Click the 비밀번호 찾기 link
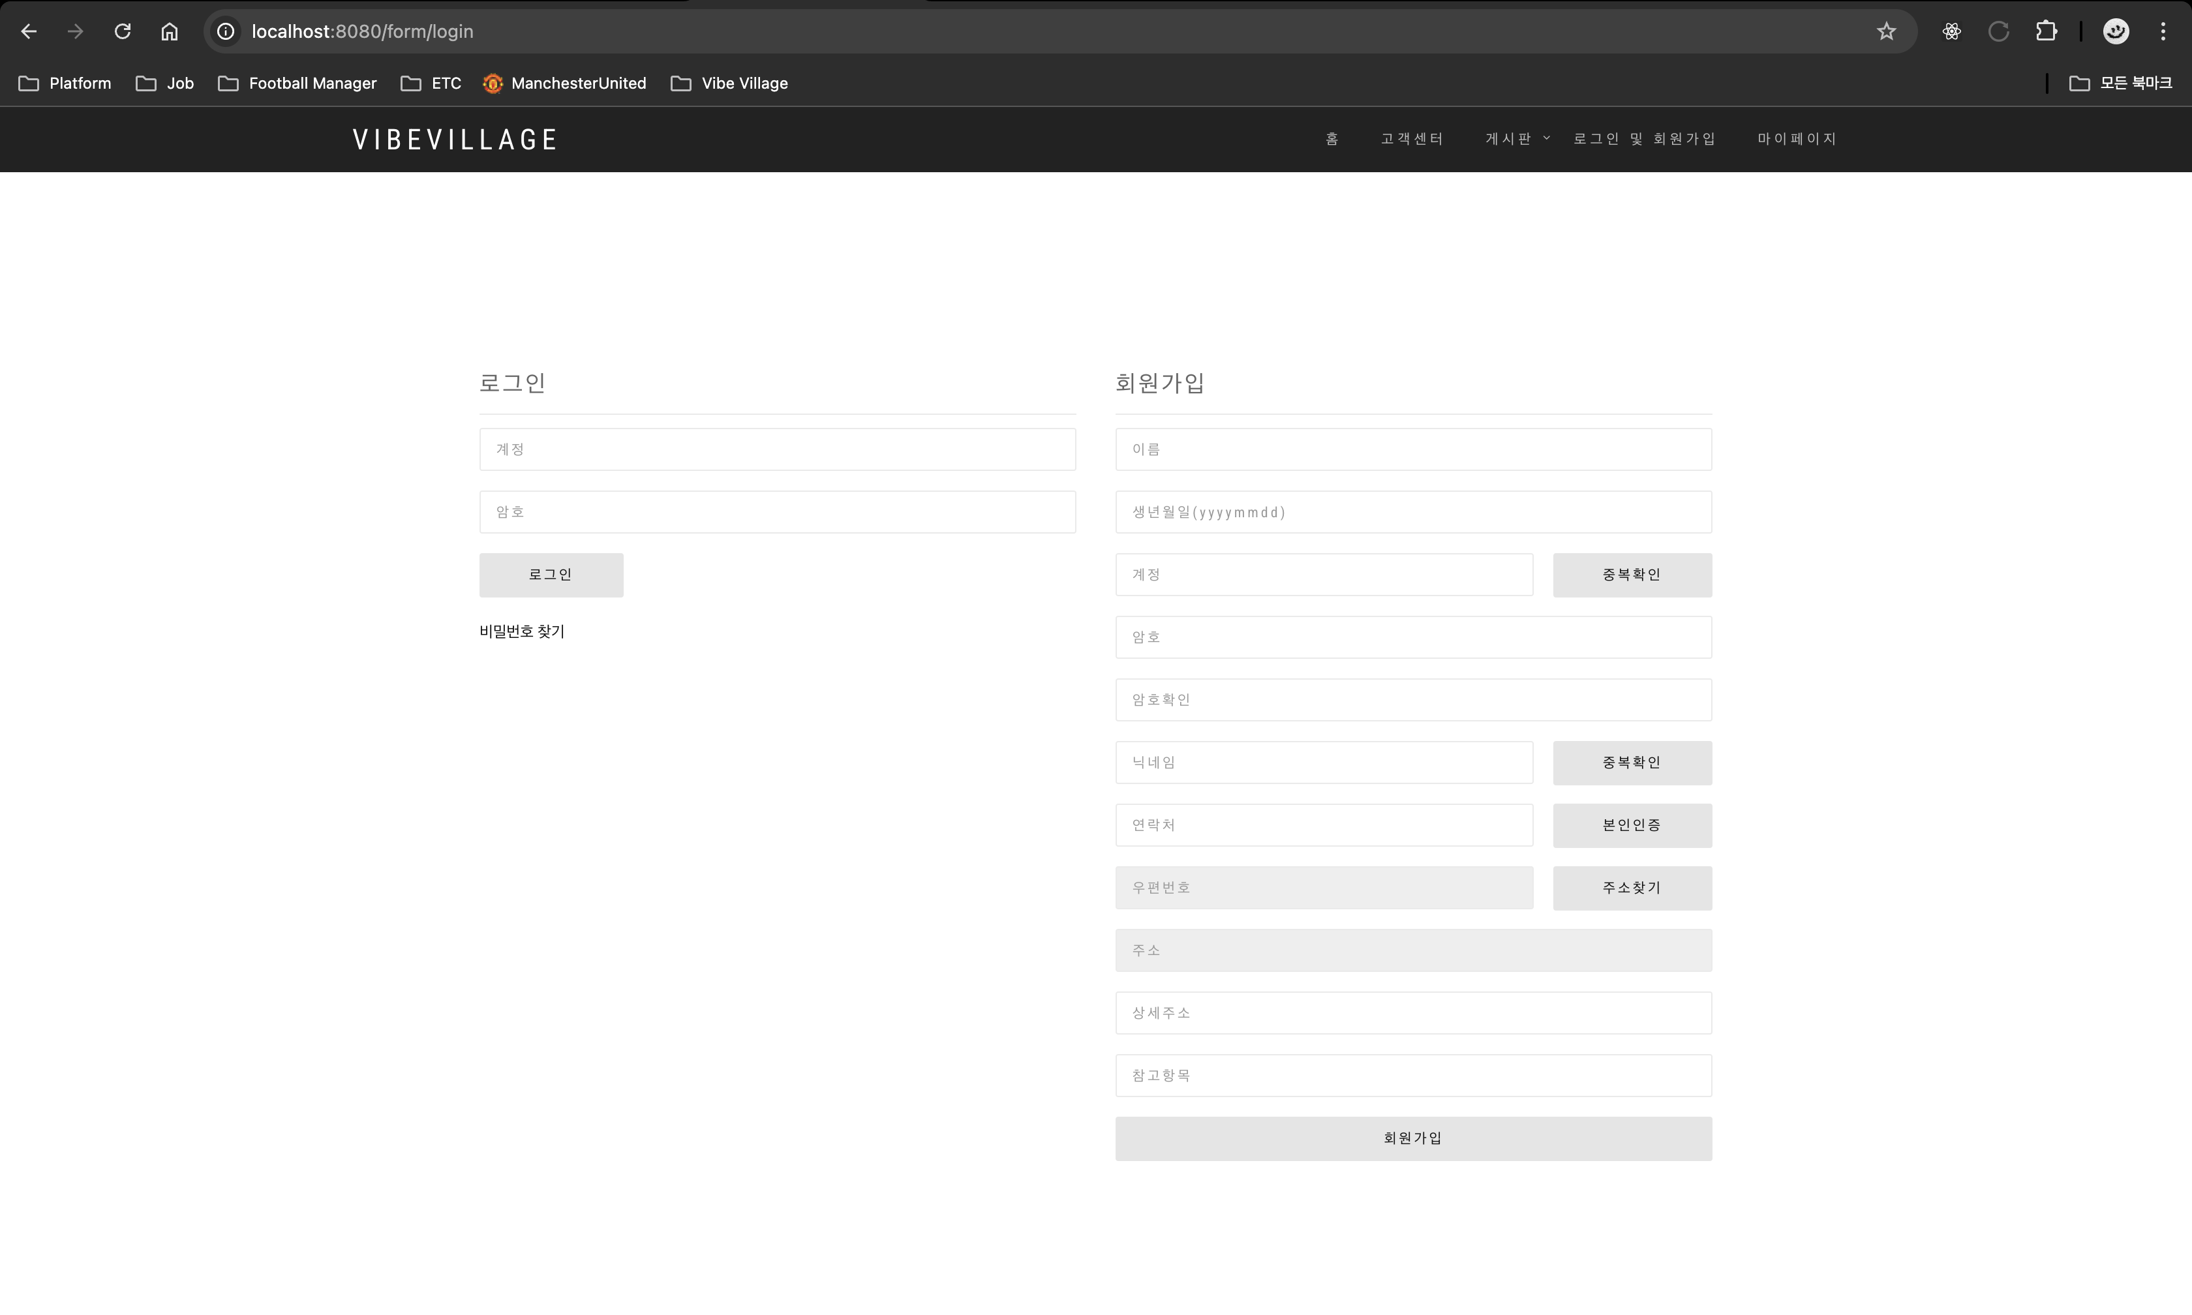 pyautogui.click(x=522, y=632)
